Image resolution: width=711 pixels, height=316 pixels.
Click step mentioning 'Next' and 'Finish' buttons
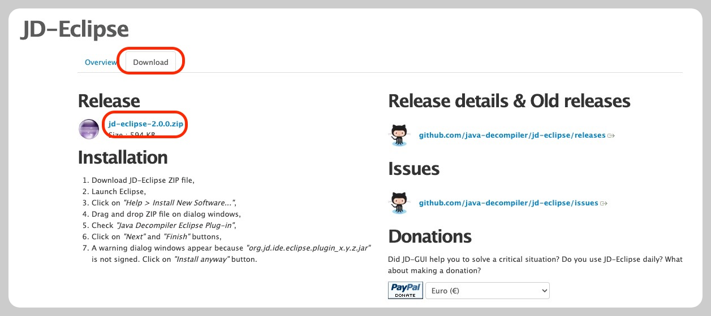(x=157, y=236)
